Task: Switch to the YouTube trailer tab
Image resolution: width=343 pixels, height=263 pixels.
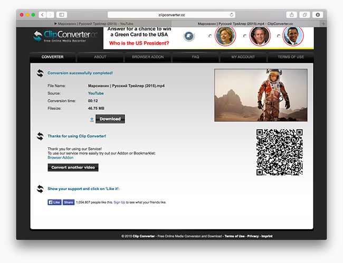Action: [x=93, y=24]
